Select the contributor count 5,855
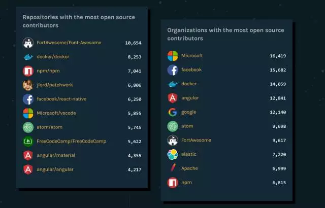This screenshot has height=208, width=325. pos(135,113)
